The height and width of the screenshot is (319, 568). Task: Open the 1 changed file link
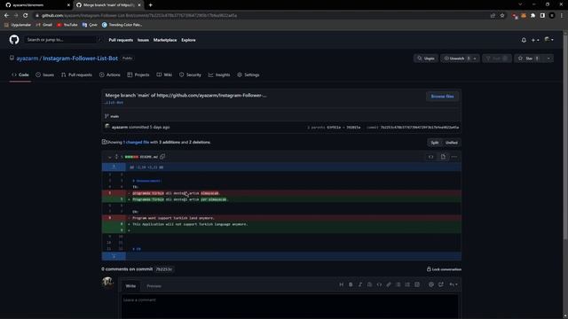[136, 143]
